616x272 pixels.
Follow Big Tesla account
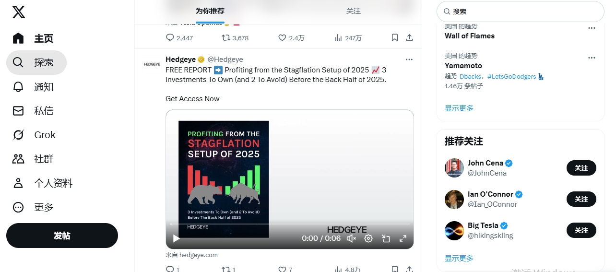(x=581, y=230)
